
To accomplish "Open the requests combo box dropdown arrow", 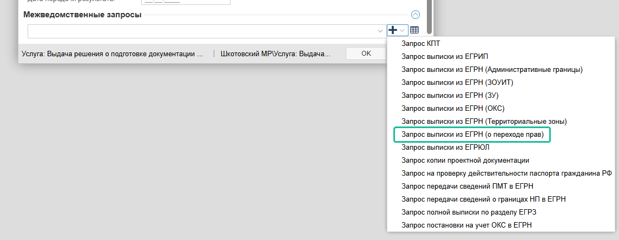I will tap(380, 31).
